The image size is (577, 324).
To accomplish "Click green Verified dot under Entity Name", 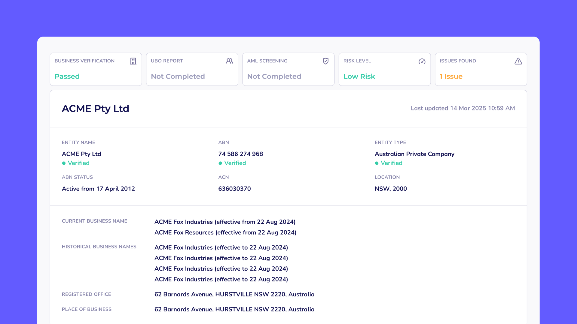I will coord(64,163).
